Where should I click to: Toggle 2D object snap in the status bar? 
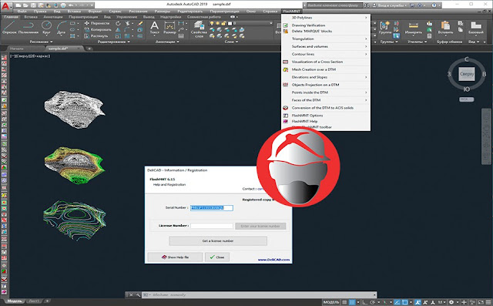pyautogui.click(x=405, y=302)
